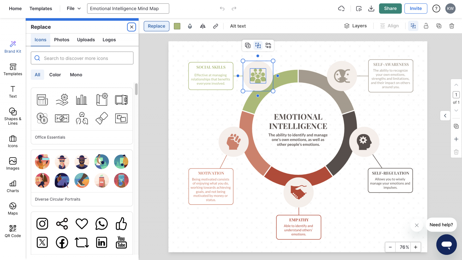This screenshot has width=462, height=260.
Task: Open the green fill color swatch
Action: tap(177, 26)
